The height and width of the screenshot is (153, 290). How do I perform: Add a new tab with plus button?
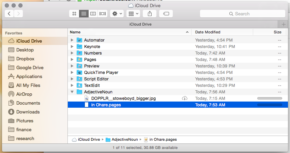[x=284, y=24]
